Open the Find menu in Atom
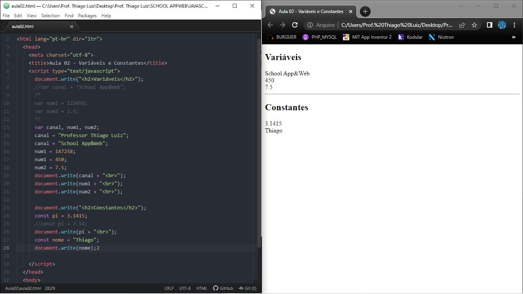 coord(69,16)
